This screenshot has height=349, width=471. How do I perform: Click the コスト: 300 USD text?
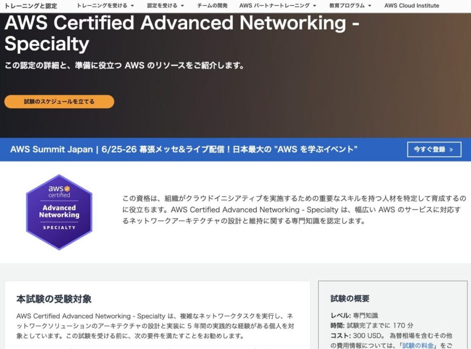(x=356, y=336)
